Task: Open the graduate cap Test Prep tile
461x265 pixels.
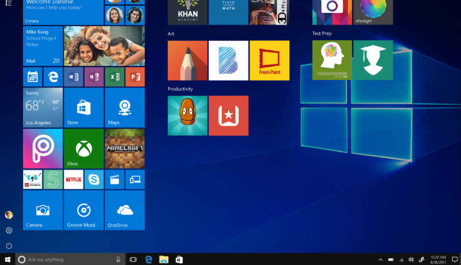Action: (x=373, y=60)
